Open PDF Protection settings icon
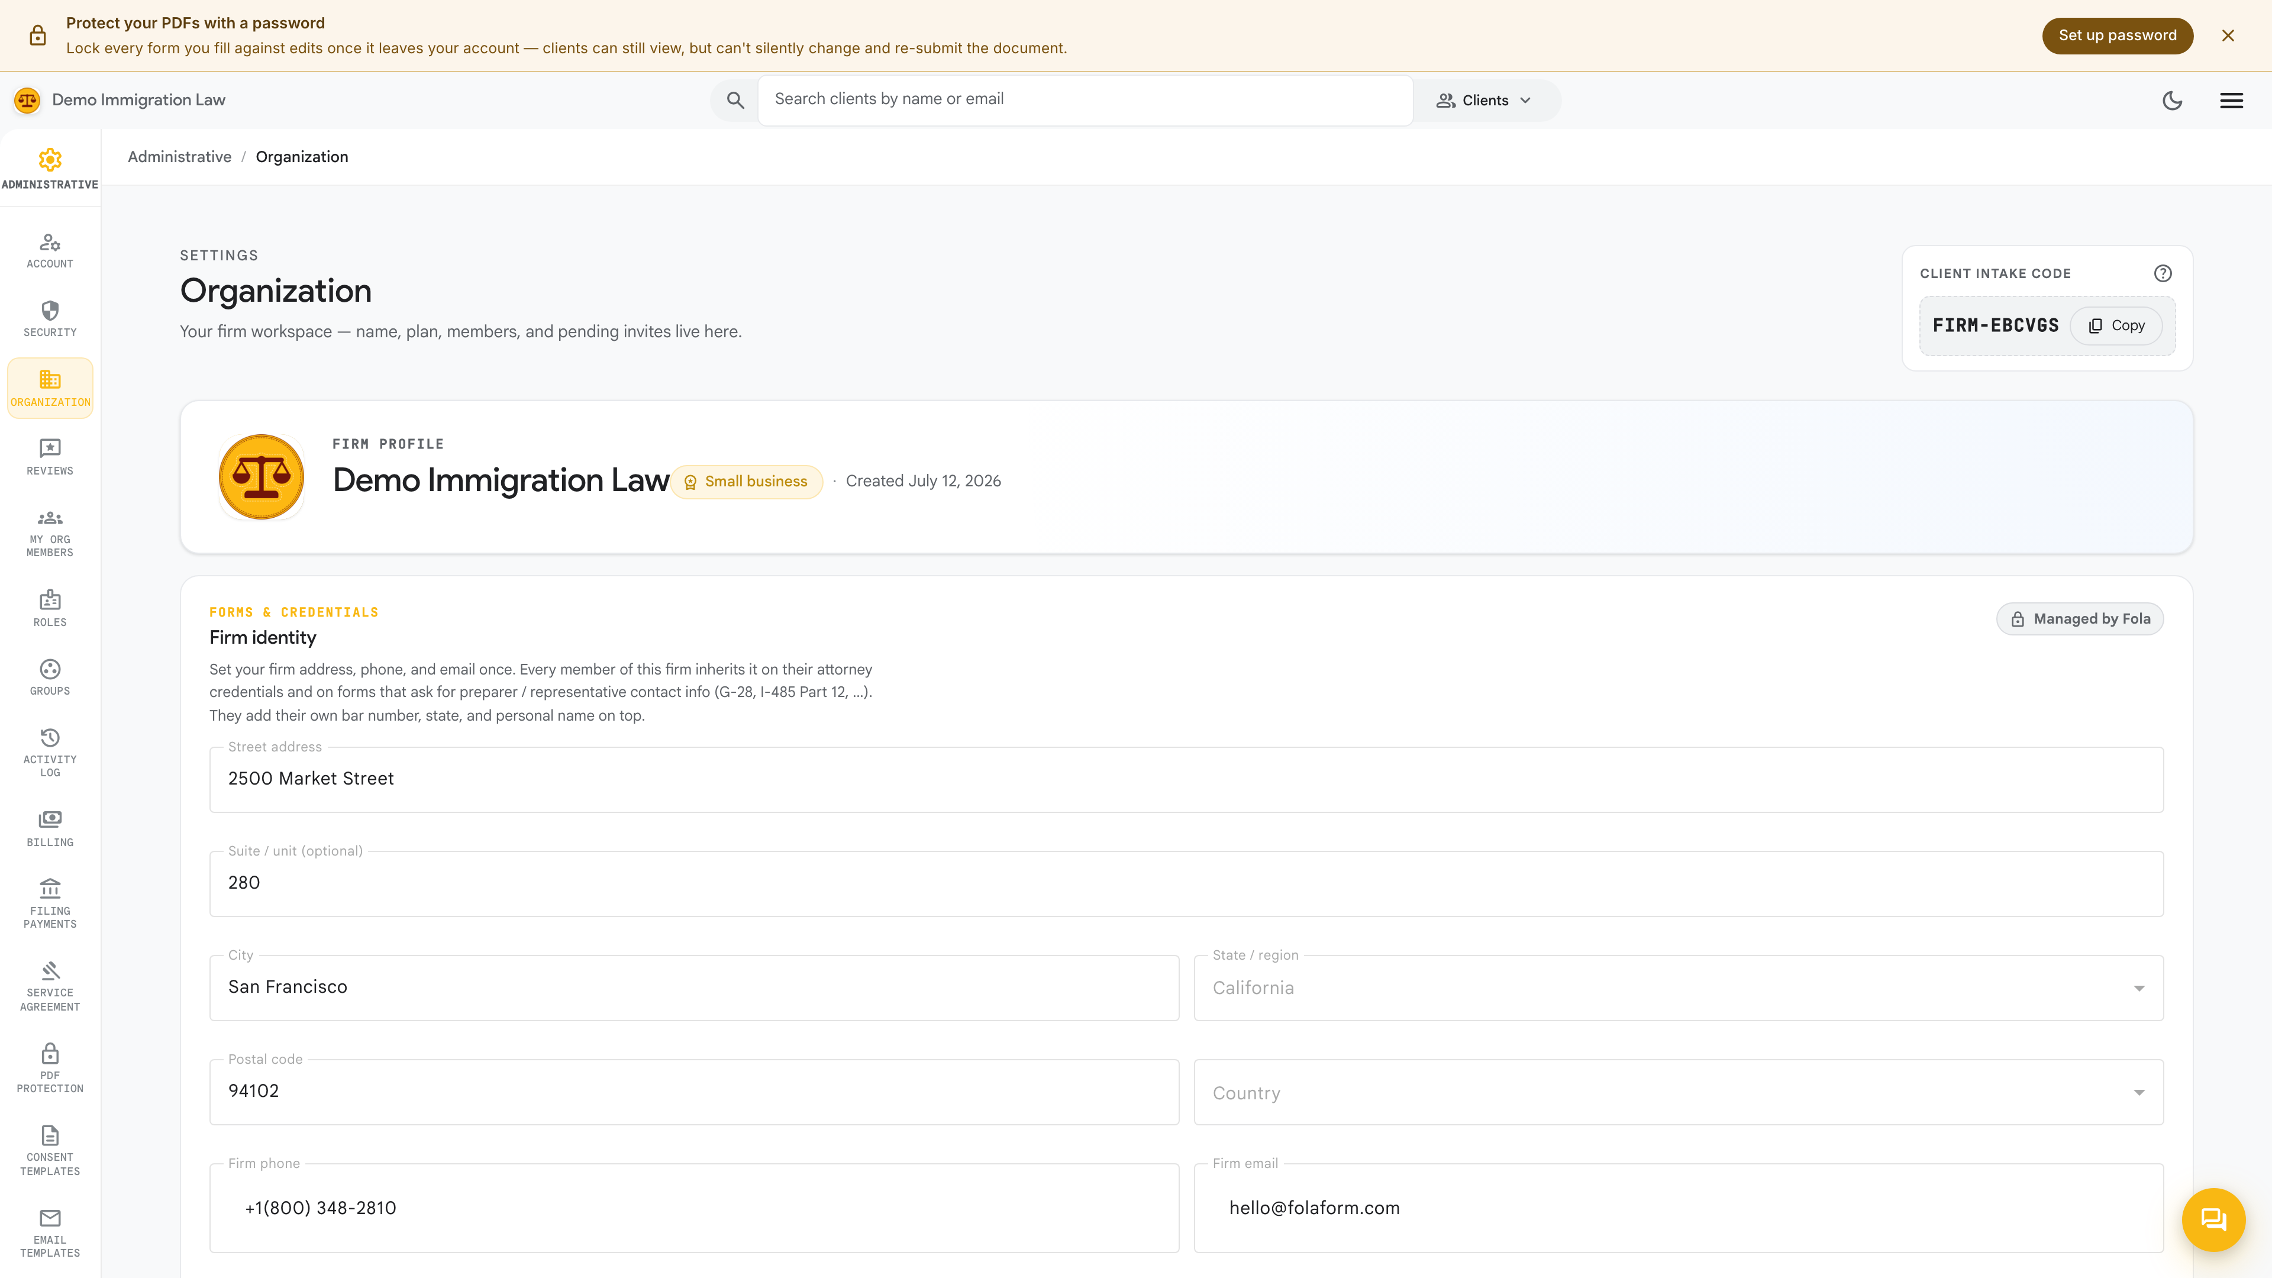 tap(50, 1053)
